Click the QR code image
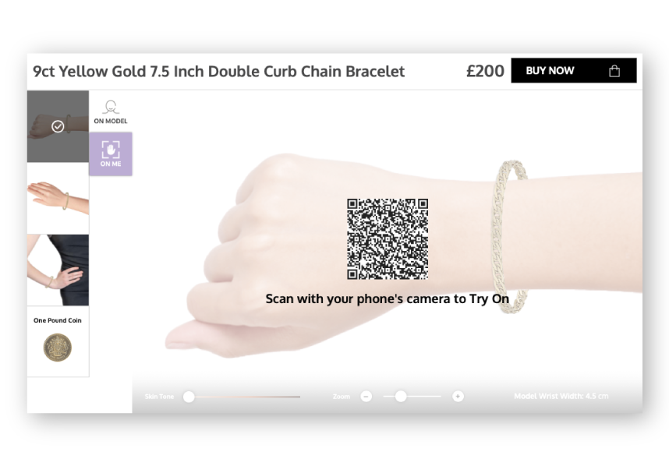 (x=388, y=238)
